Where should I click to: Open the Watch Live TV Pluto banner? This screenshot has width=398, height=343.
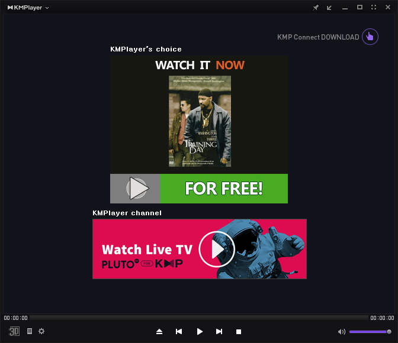[200, 249]
